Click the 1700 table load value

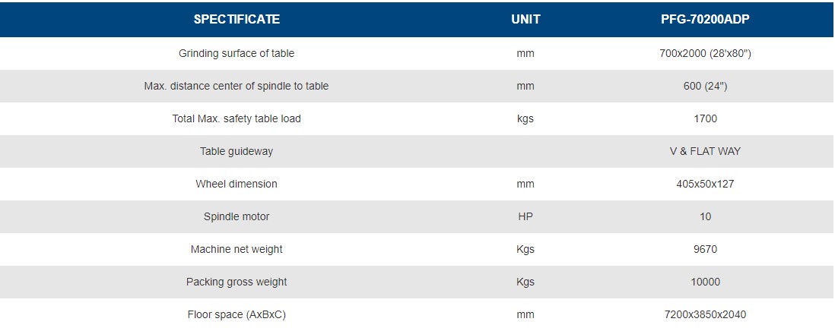click(705, 118)
